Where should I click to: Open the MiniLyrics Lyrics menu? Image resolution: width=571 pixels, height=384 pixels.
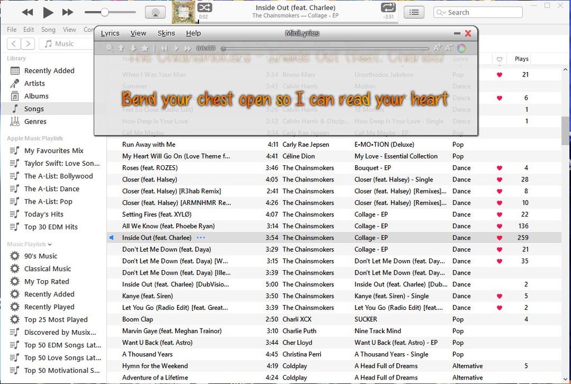[x=110, y=33]
